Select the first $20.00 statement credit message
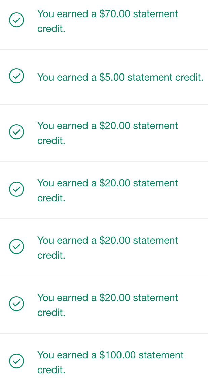Screen dimensions: 208x385 point(108,133)
